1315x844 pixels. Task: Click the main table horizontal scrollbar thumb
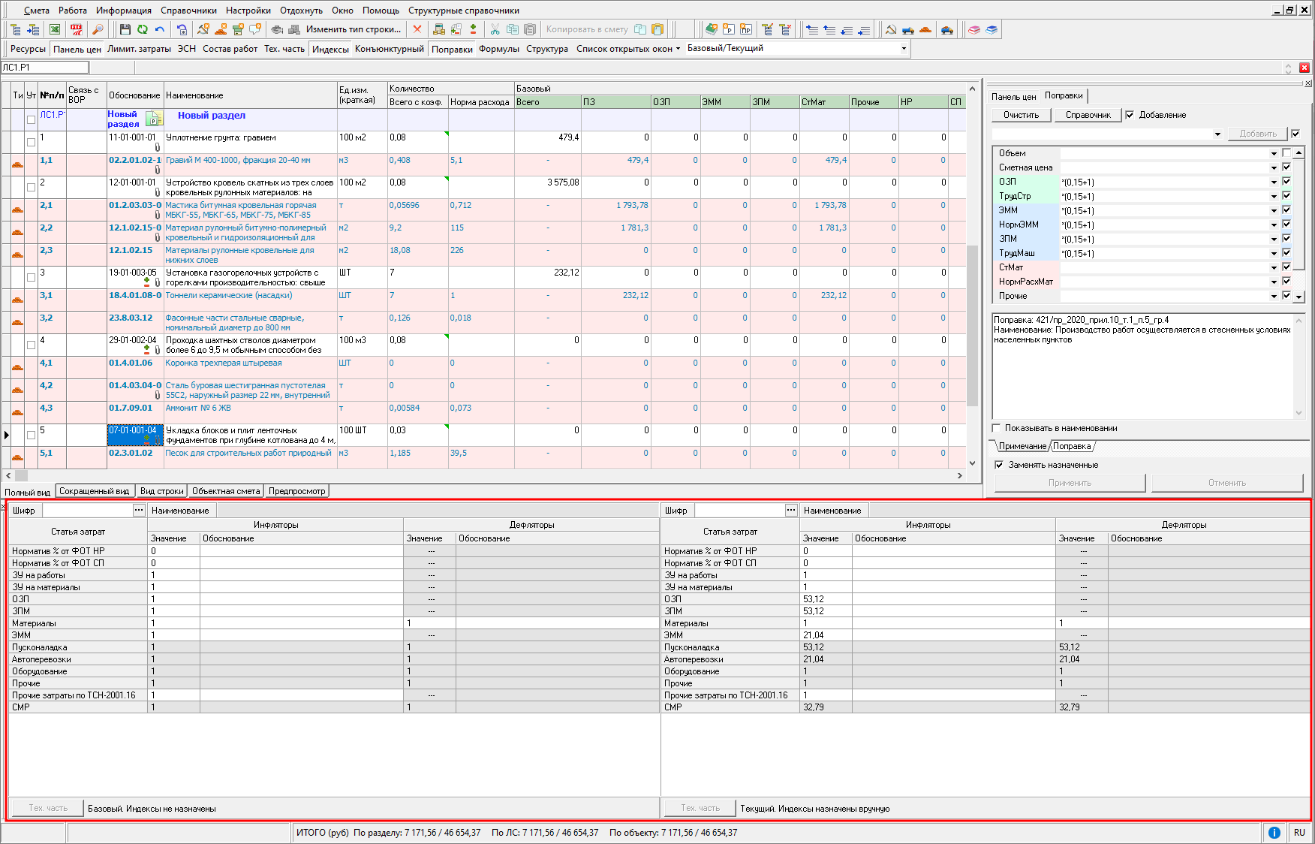tap(21, 475)
